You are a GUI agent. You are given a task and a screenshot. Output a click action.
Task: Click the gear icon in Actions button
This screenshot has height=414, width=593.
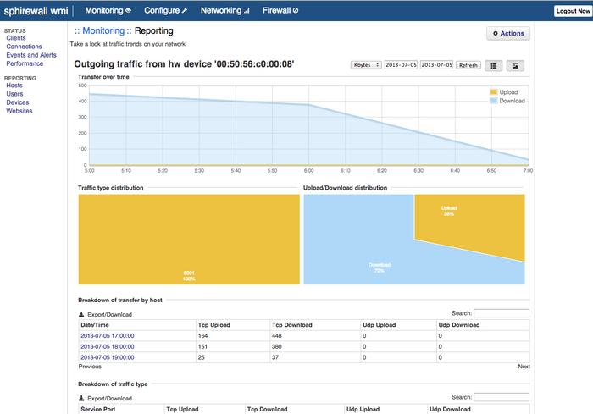click(495, 33)
